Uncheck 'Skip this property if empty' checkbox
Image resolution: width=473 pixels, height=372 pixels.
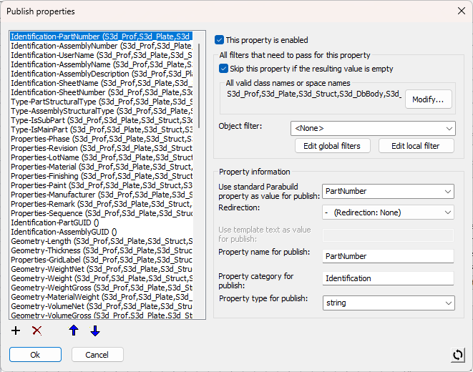tap(224, 69)
